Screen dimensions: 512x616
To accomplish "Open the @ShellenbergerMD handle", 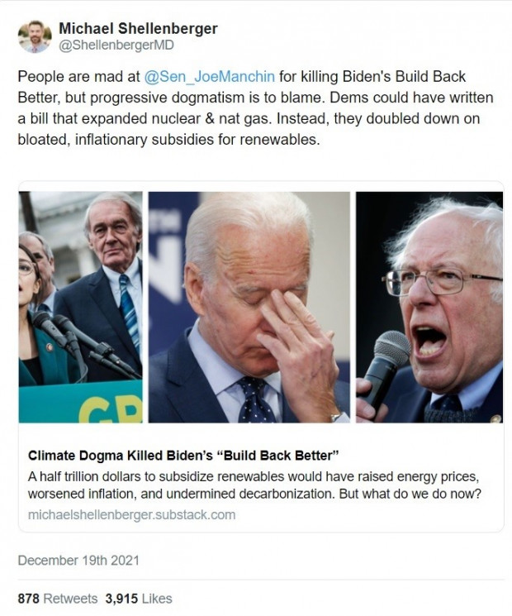I will pyautogui.click(x=116, y=45).
